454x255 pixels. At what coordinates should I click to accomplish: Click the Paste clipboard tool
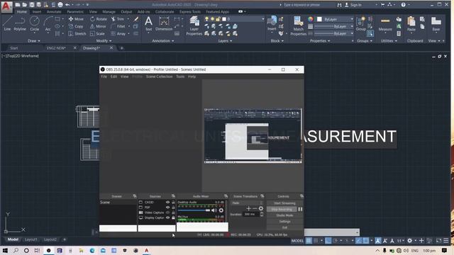[411, 24]
